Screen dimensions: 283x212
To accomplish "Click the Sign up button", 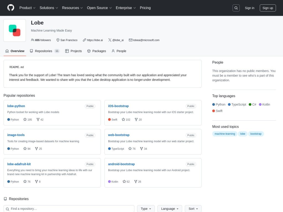I will tap(268, 8).
